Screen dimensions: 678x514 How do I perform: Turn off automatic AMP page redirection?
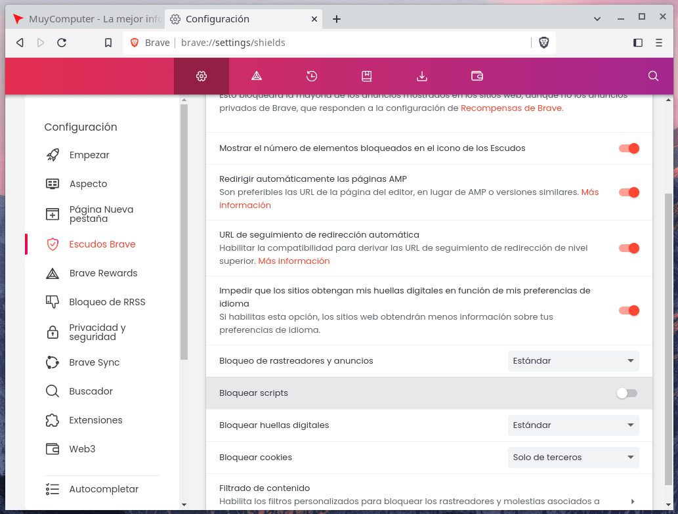[629, 192]
